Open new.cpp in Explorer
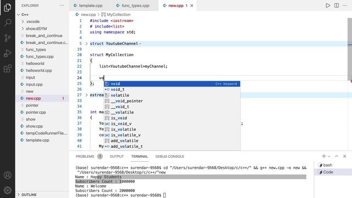352x198 pixels. click(x=42, y=98)
